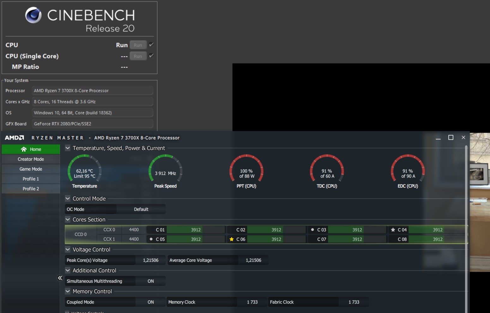
Task: Collapse Temperature, Speed, Power & Current section
Action: coord(68,148)
